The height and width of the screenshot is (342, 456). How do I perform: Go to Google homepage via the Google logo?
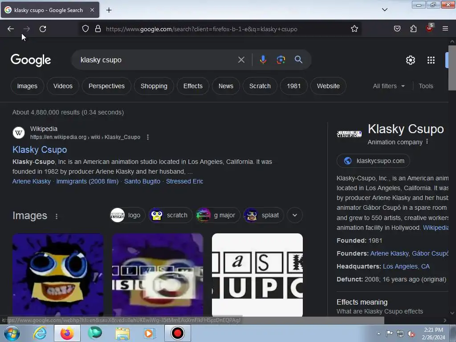(31, 60)
